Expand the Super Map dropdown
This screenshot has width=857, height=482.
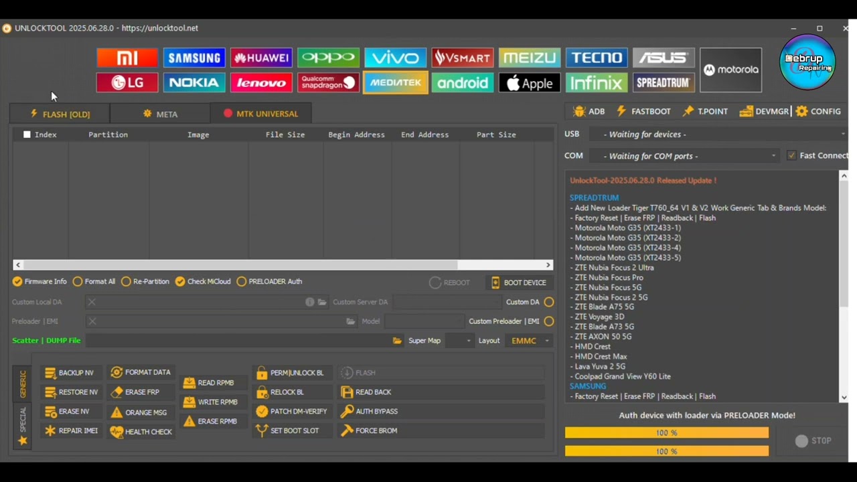pyautogui.click(x=459, y=341)
